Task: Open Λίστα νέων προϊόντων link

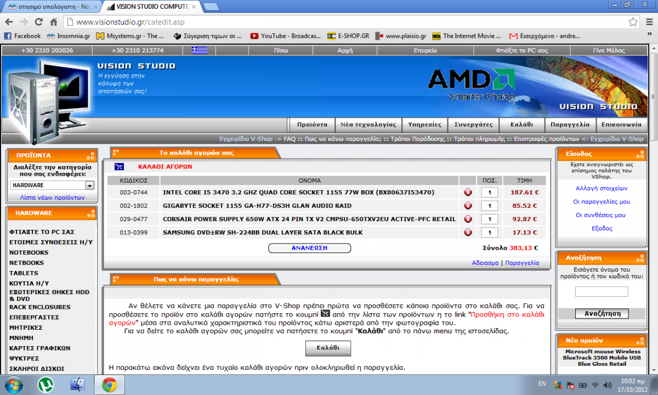Action: (x=52, y=197)
